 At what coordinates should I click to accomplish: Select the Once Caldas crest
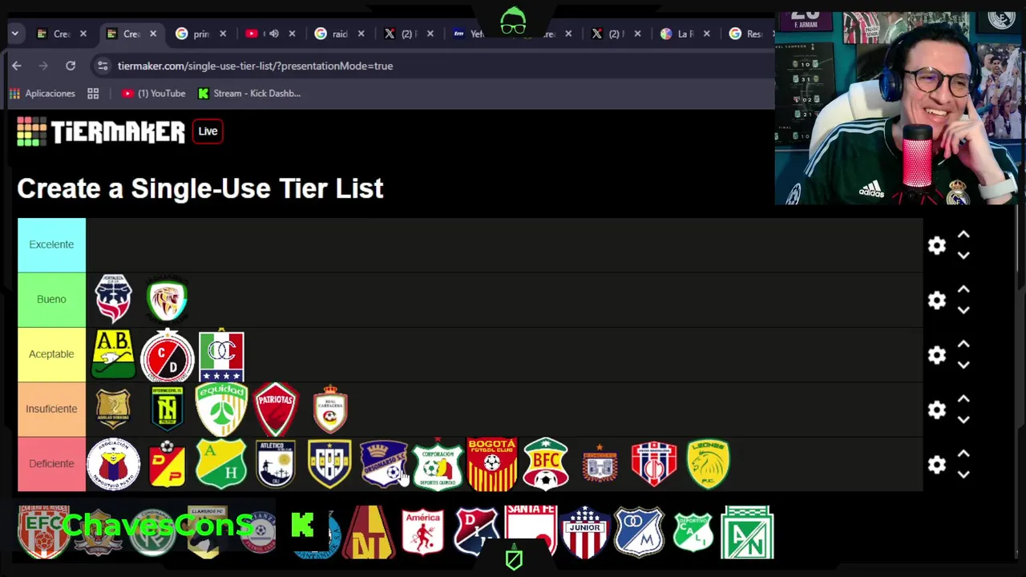[x=221, y=355]
